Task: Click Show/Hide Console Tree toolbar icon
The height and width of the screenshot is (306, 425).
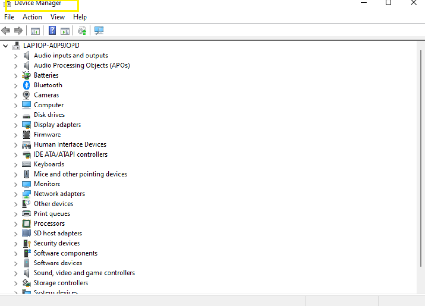Action: [x=35, y=31]
